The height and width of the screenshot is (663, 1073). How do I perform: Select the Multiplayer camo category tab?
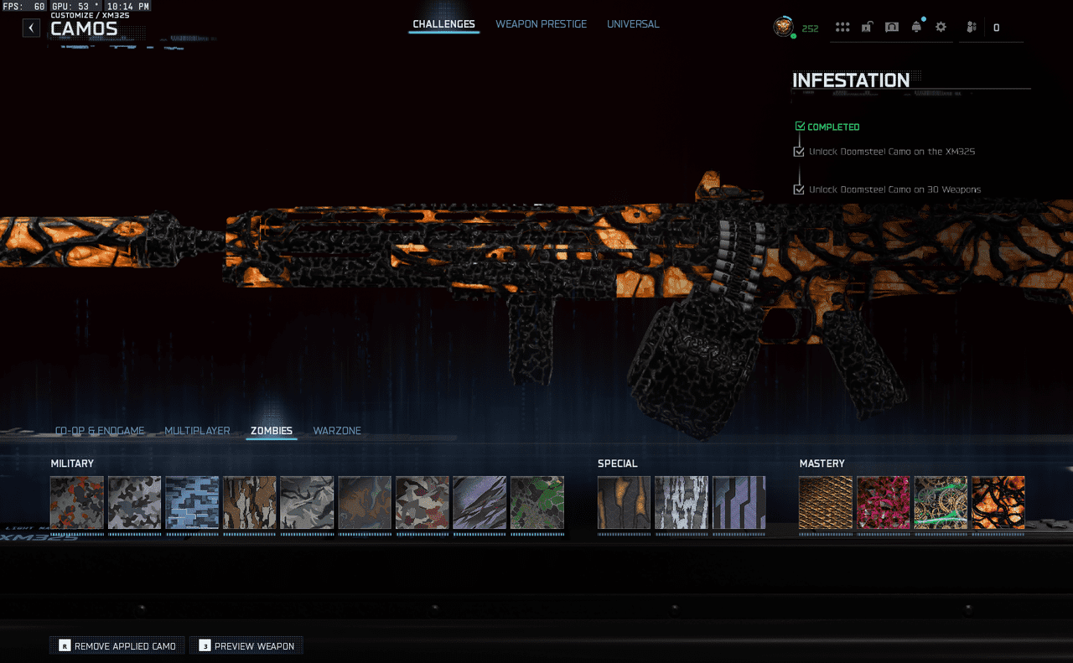(197, 431)
